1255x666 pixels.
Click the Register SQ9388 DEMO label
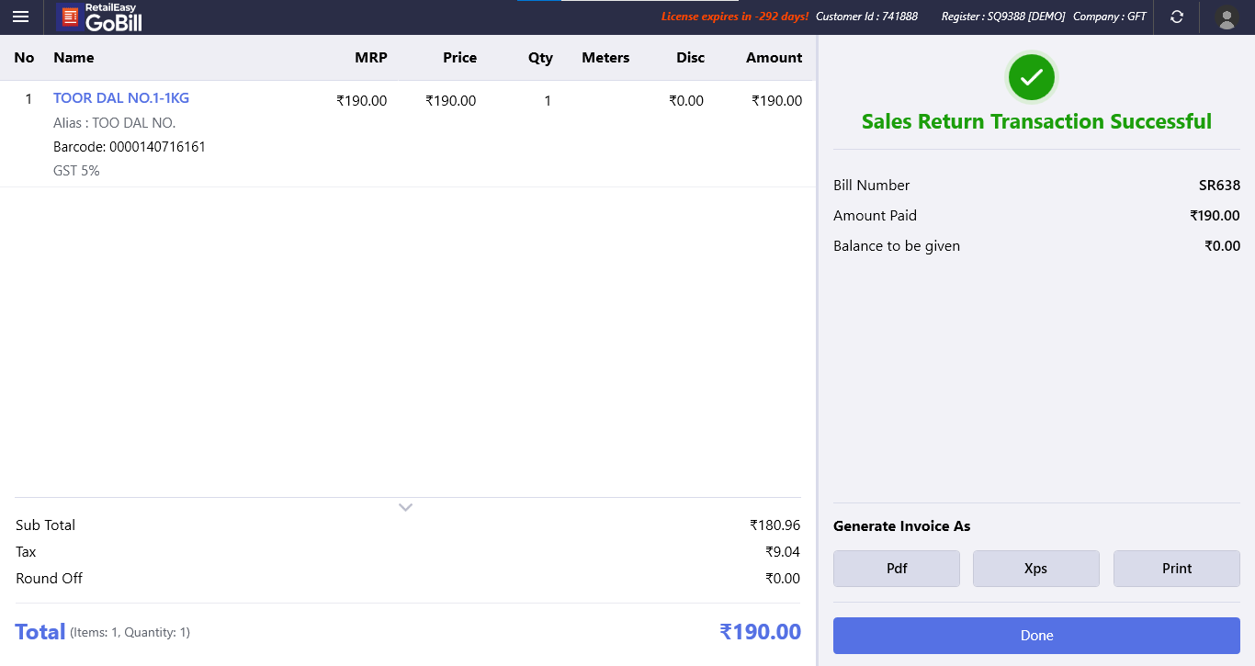(x=1002, y=17)
